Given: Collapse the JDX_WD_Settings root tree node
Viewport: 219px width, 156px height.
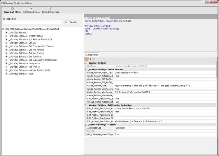Looking at the screenshot, I should pos(3,29).
